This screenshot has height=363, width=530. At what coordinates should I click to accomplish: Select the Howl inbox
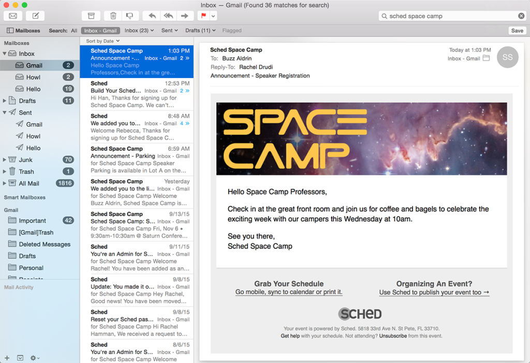(39, 77)
